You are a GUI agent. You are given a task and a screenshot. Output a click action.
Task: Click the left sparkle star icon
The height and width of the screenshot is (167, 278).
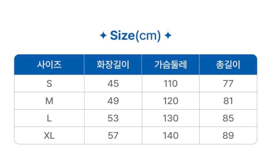tap(103, 36)
